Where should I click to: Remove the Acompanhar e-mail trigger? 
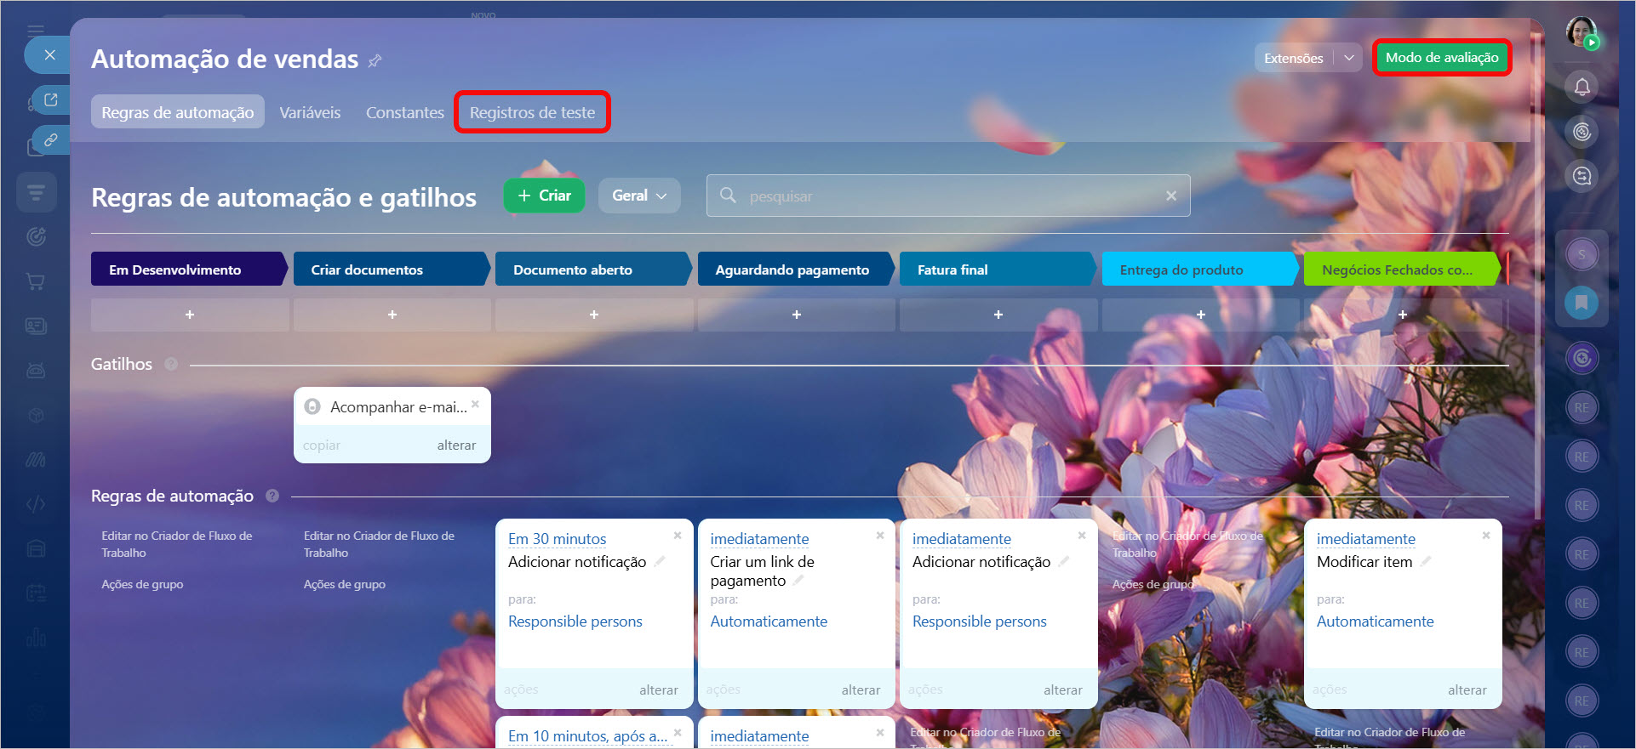475,404
